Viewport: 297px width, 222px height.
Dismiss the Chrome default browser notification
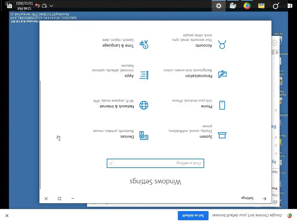pos(7,216)
